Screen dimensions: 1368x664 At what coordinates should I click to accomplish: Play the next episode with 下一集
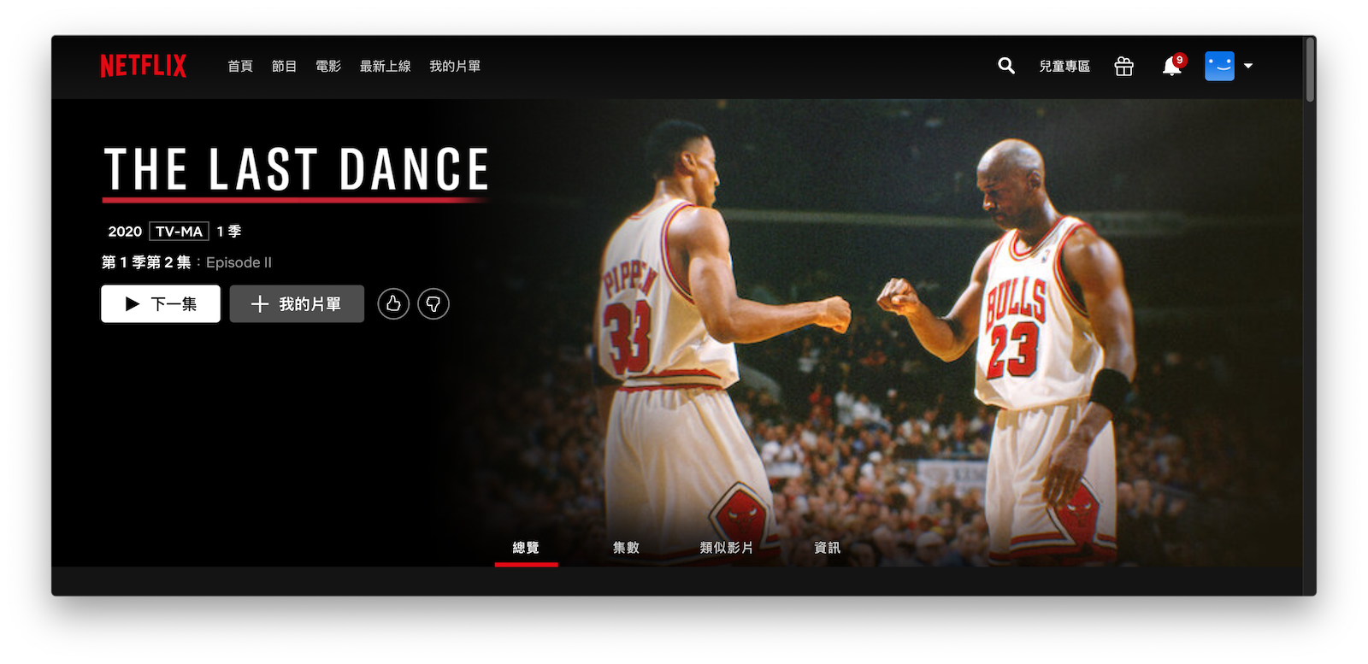pos(161,303)
